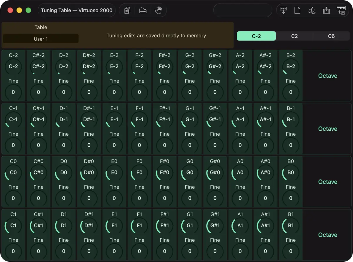Click the 'Tuning edits are saved directly' message
353x262 pixels.
coord(157,36)
